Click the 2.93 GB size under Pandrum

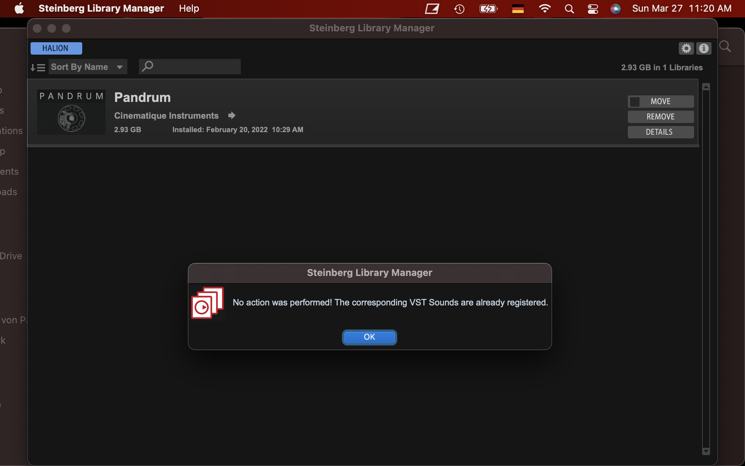pyautogui.click(x=128, y=130)
